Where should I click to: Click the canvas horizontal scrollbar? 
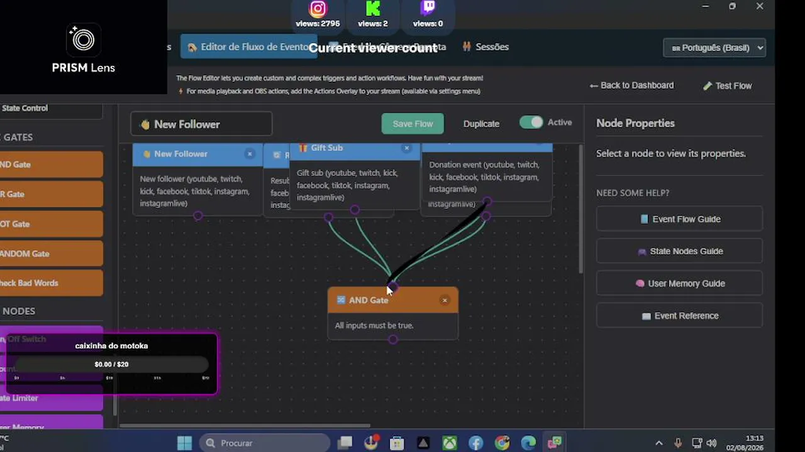pyautogui.click(x=245, y=425)
